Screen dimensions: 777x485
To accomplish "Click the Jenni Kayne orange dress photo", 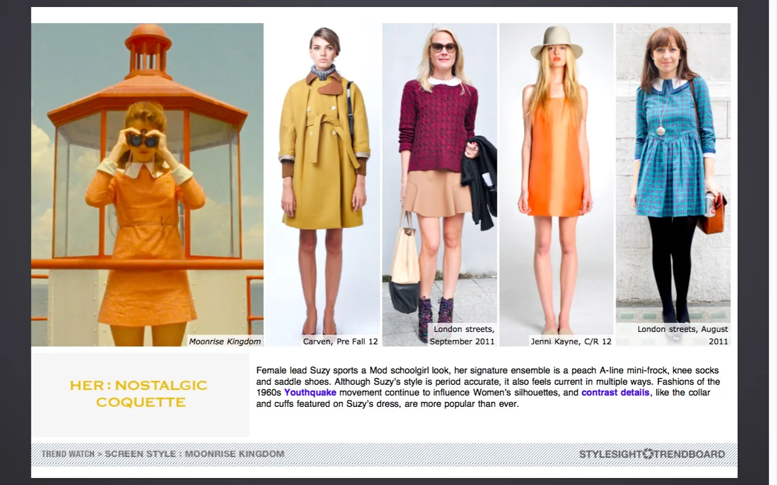I will (556, 184).
